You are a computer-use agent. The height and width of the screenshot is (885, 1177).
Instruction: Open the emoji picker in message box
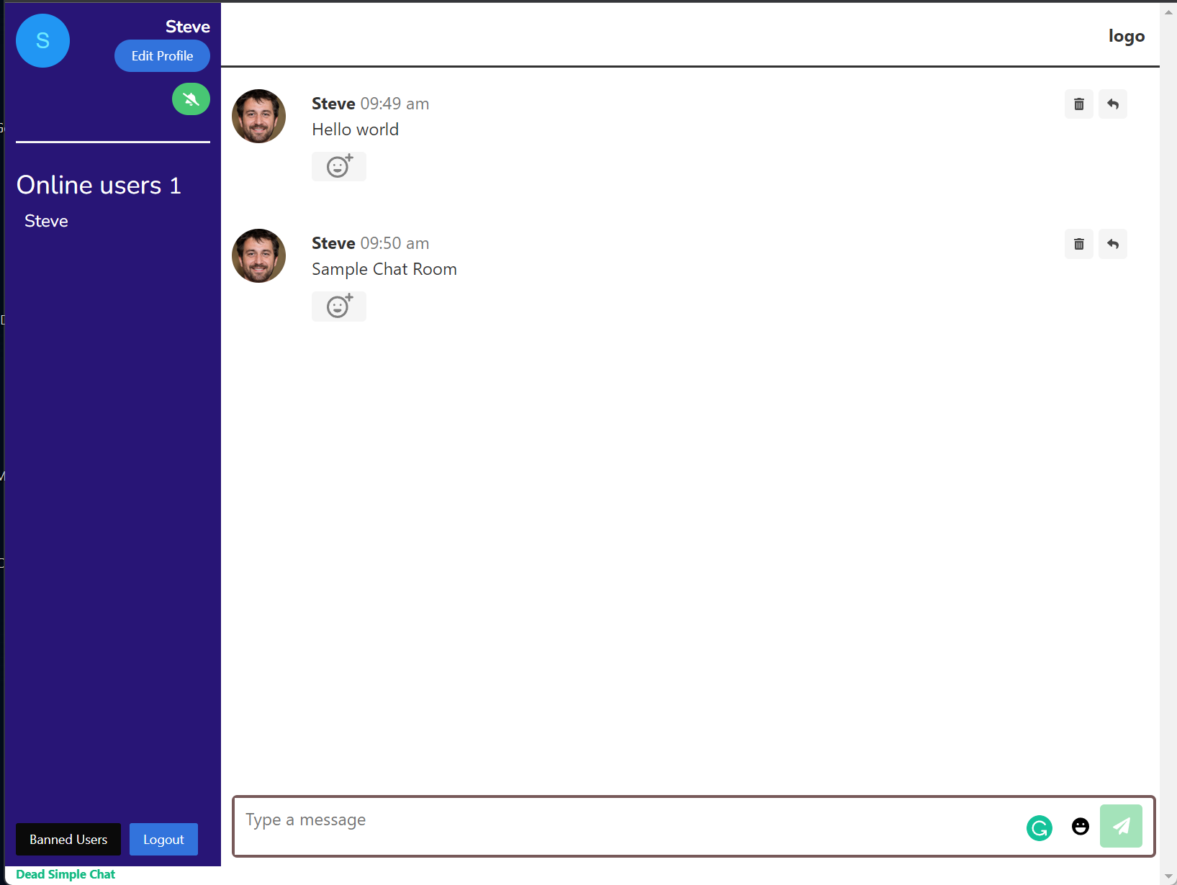point(1080,827)
